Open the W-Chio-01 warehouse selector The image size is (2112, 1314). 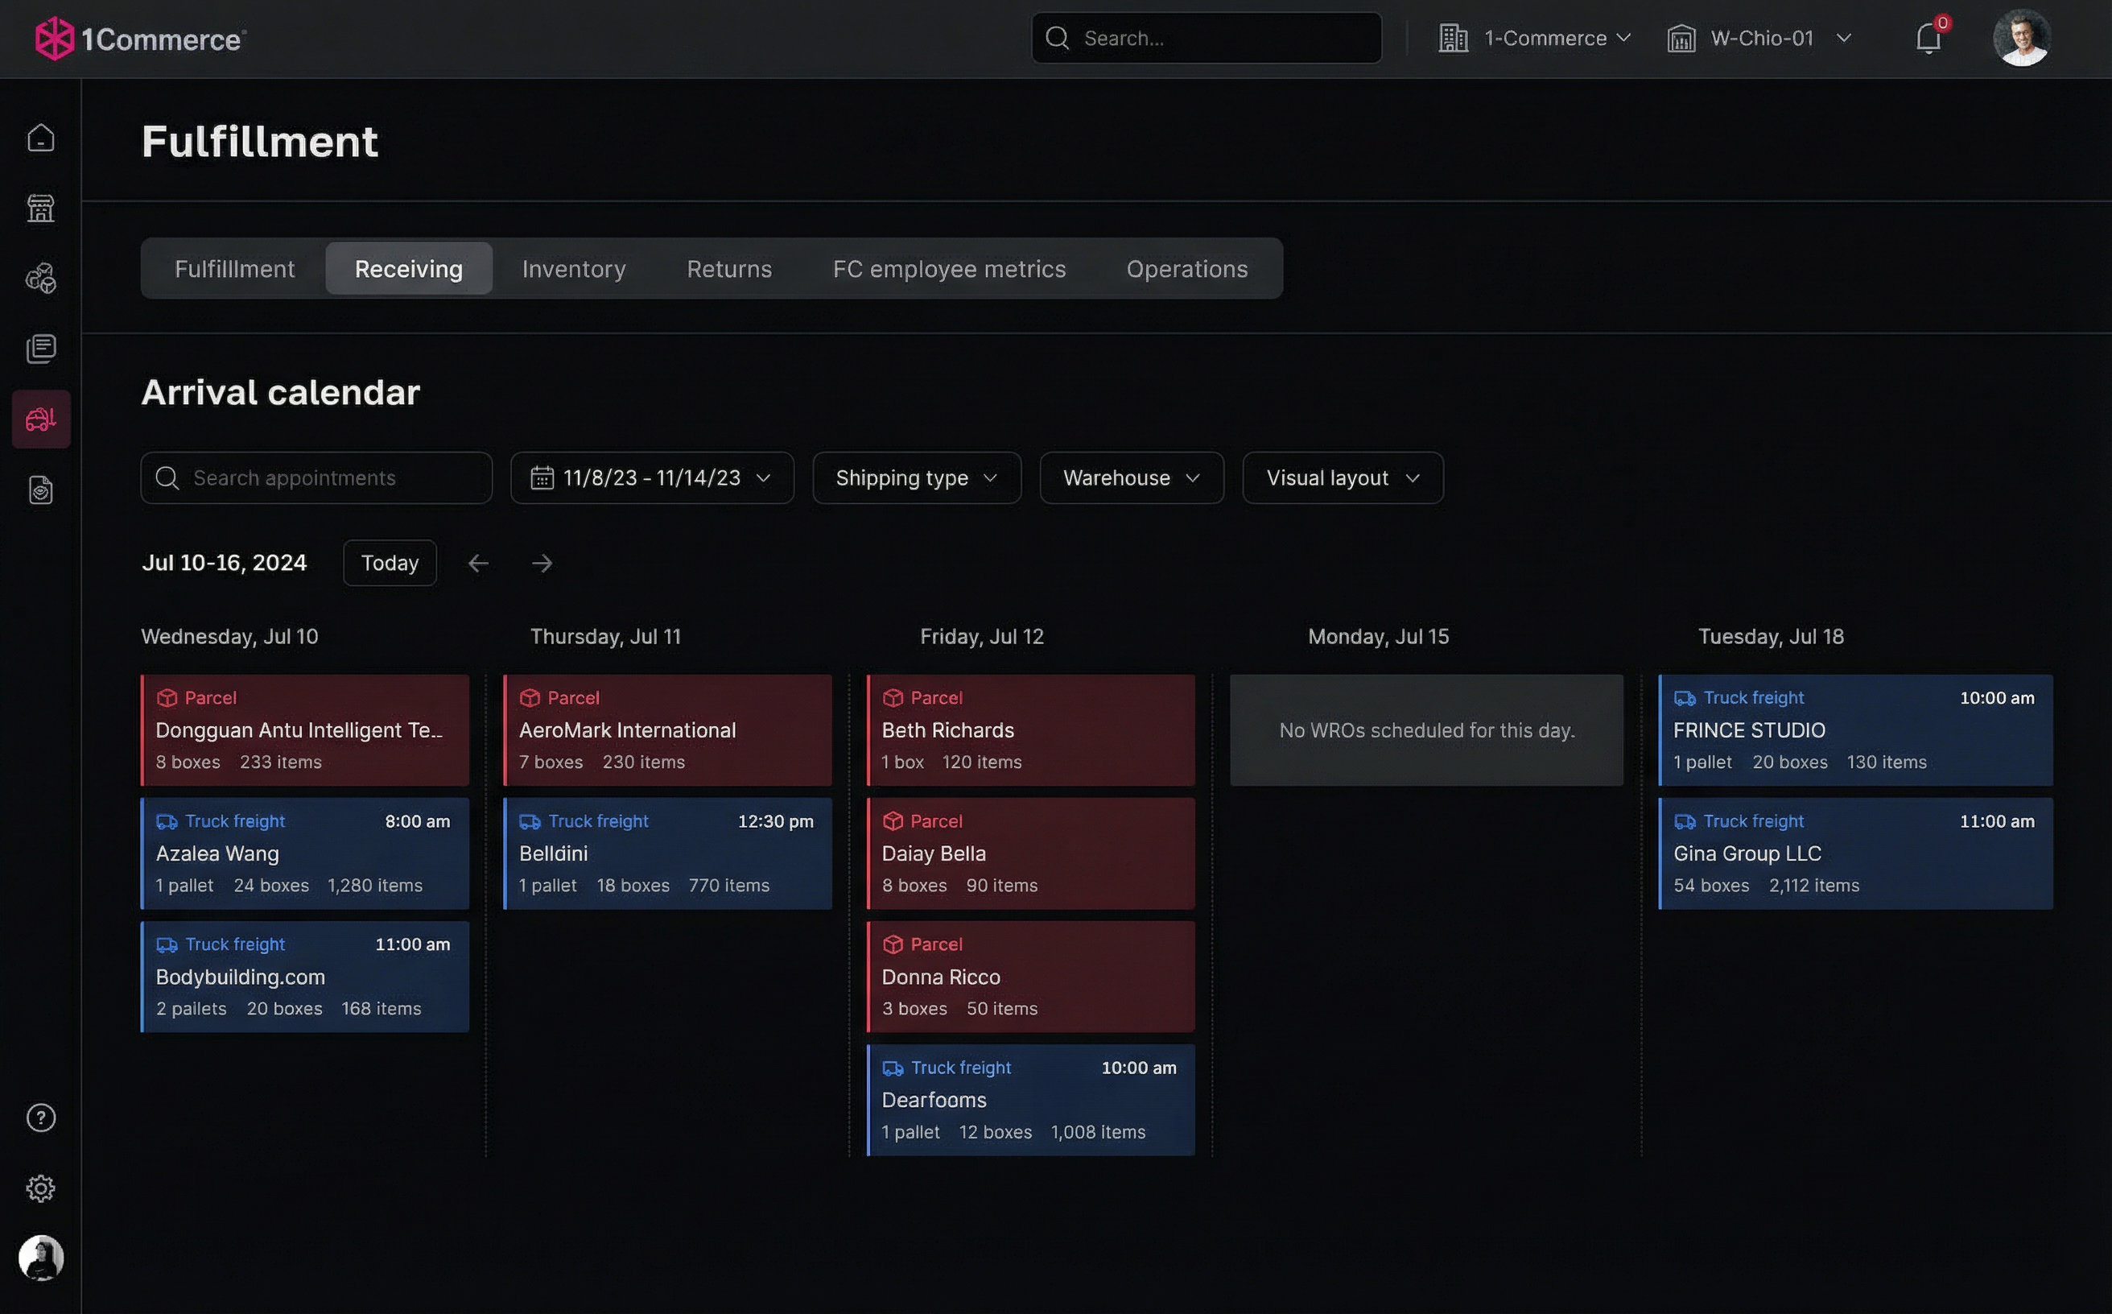click(1761, 38)
